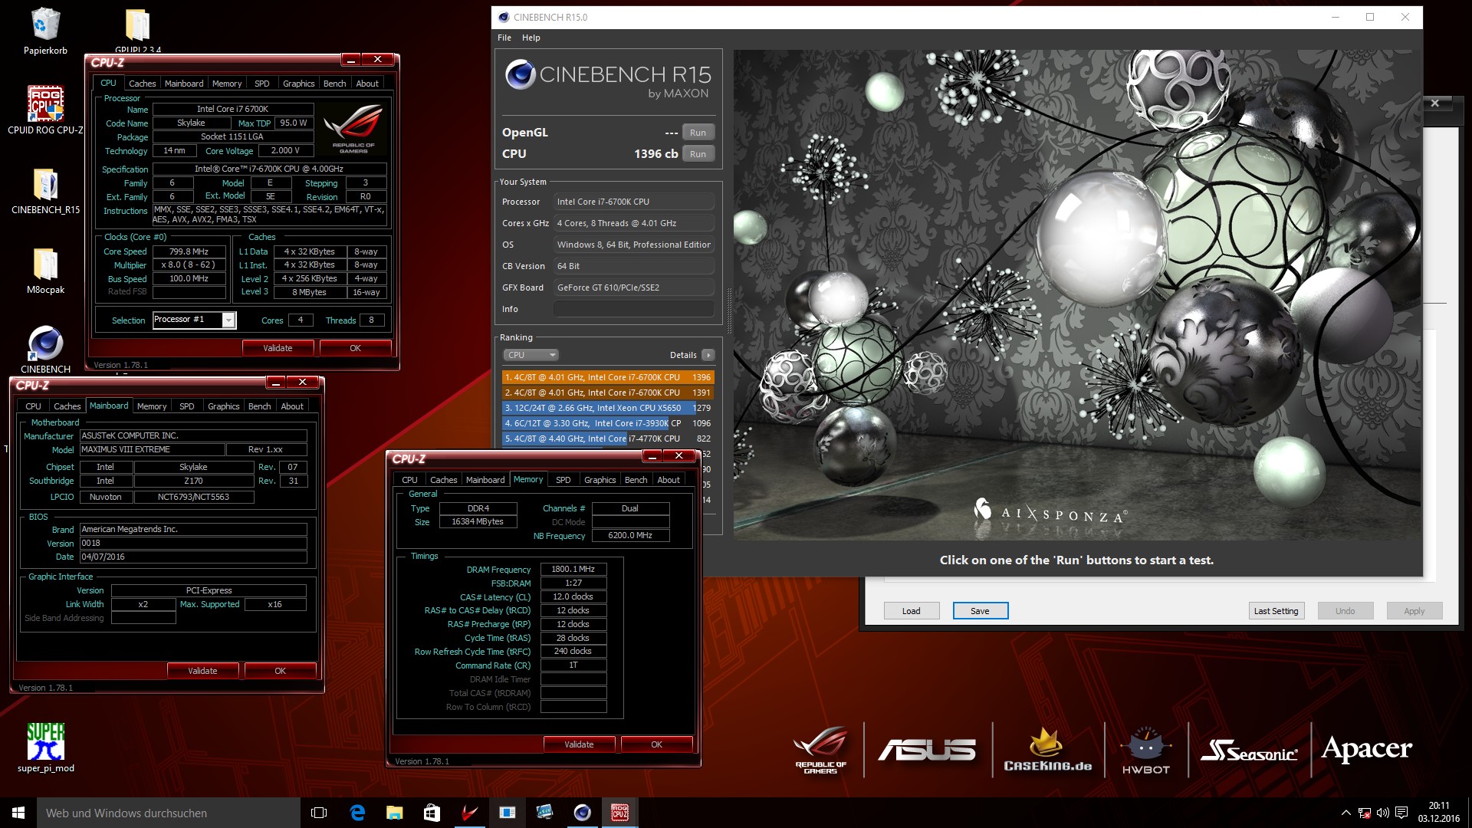Launch the super_pi_mod desktop icon
Image resolution: width=1472 pixels, height=828 pixels.
click(x=45, y=747)
